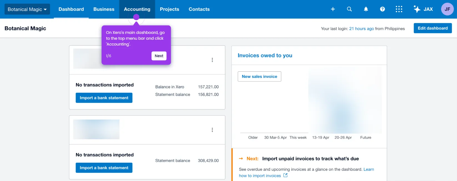Image resolution: width=457 pixels, height=181 pixels.
Task: Click Edit dashboard button
Action: point(433,28)
